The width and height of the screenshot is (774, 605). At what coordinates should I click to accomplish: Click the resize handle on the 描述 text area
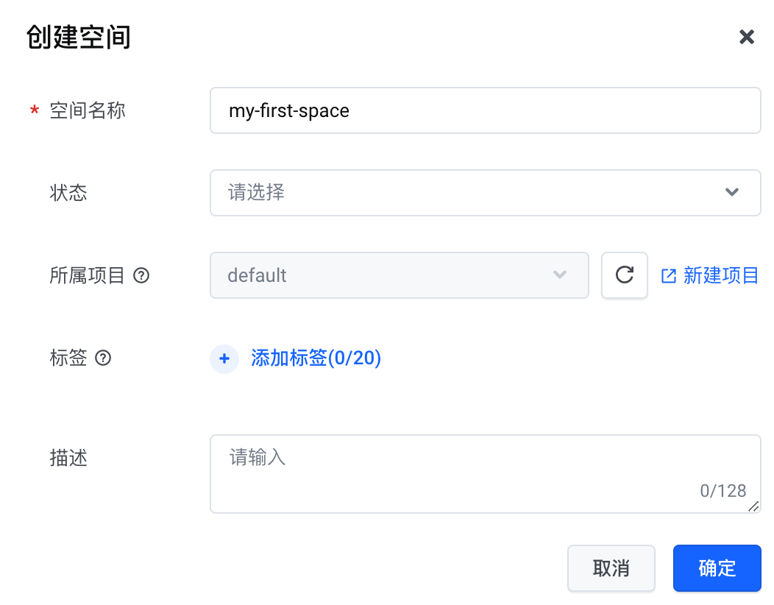coord(753,506)
